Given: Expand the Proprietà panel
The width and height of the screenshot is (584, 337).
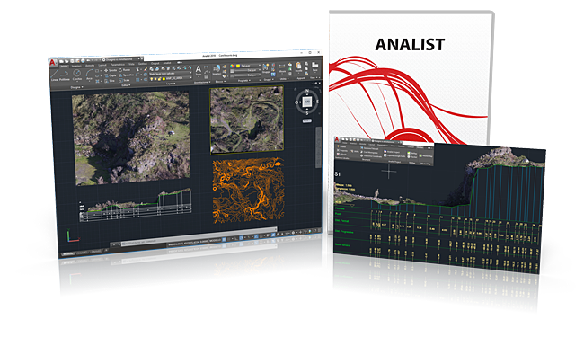Looking at the screenshot, I should click(x=244, y=81).
